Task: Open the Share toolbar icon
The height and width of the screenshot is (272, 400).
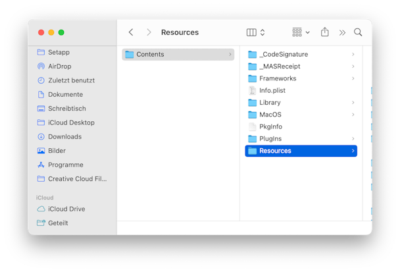Action: click(324, 32)
